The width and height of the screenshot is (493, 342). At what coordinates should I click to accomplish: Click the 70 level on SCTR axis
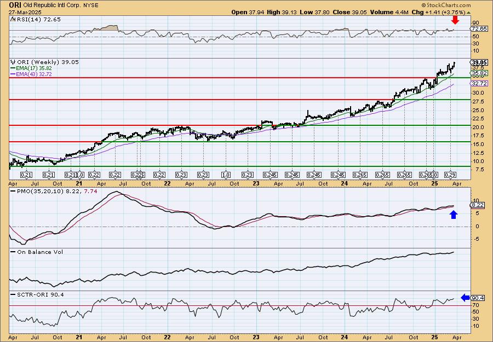475,305
